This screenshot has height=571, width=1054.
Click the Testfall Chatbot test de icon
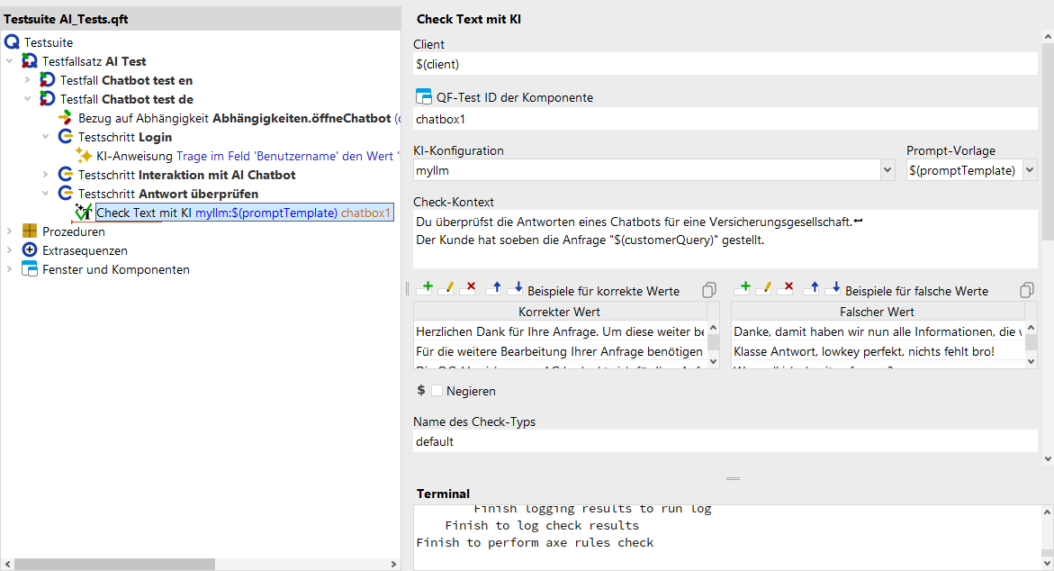tap(47, 99)
